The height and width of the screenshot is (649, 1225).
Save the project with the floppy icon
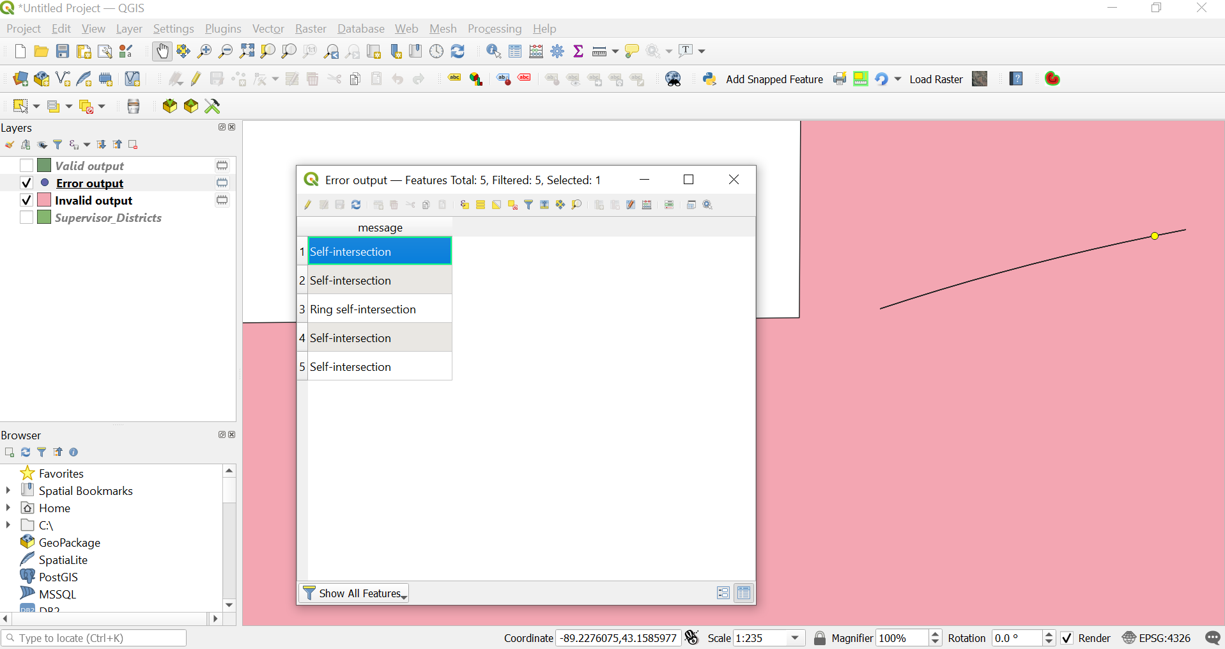[x=62, y=51]
